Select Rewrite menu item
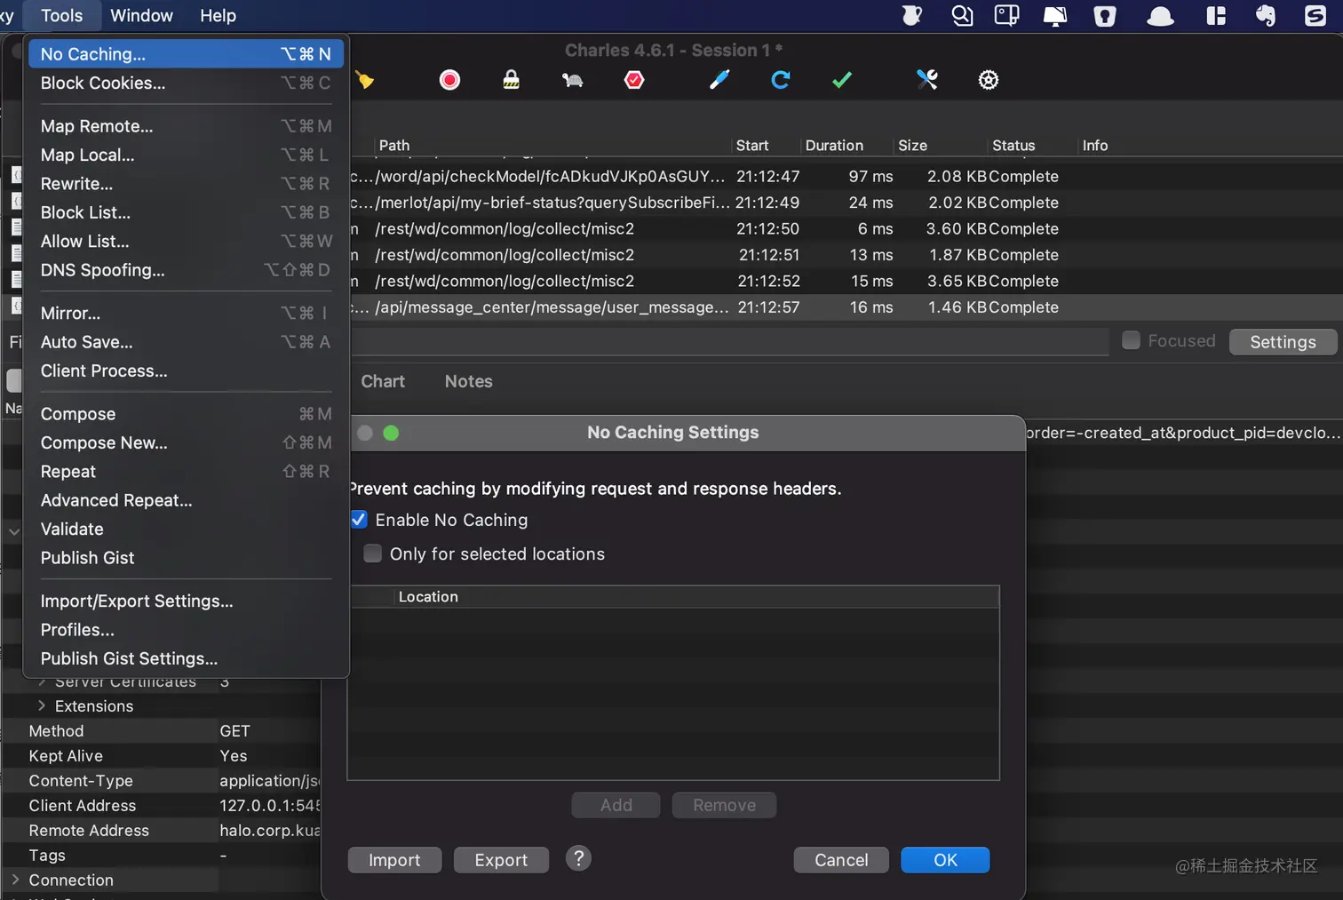1343x900 pixels. click(186, 184)
